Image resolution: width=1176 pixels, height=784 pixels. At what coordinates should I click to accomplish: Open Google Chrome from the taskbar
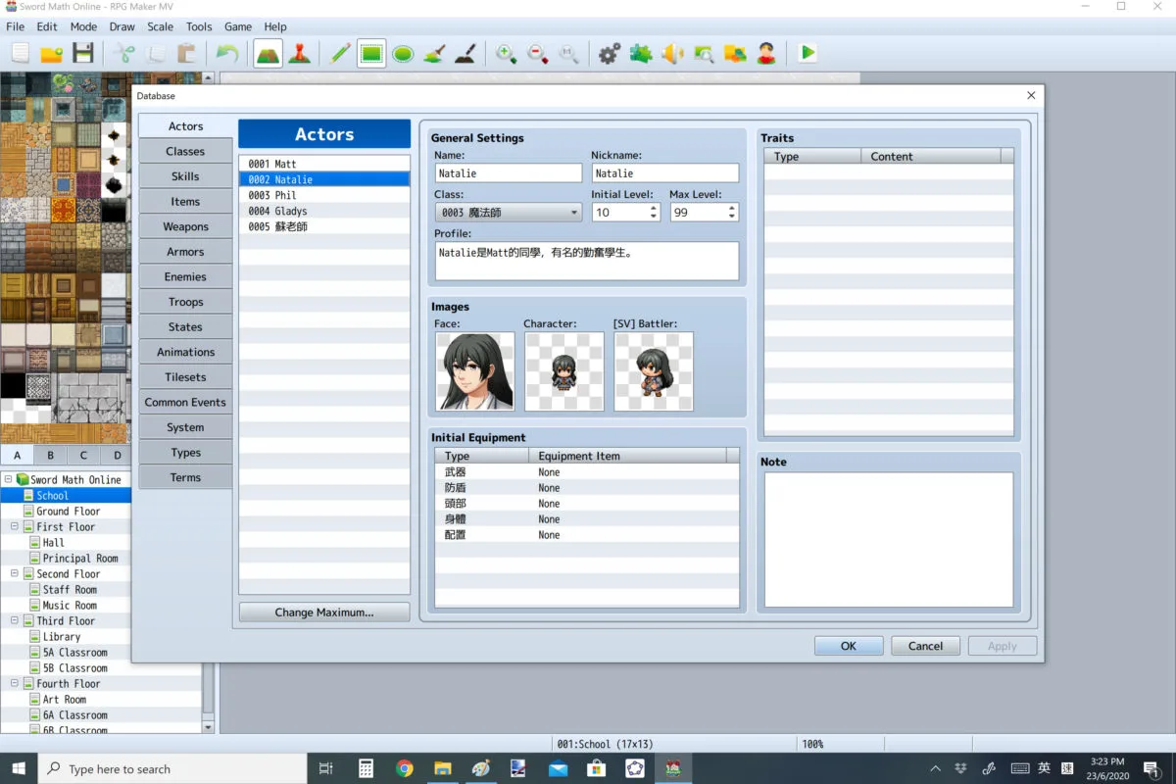coord(404,768)
